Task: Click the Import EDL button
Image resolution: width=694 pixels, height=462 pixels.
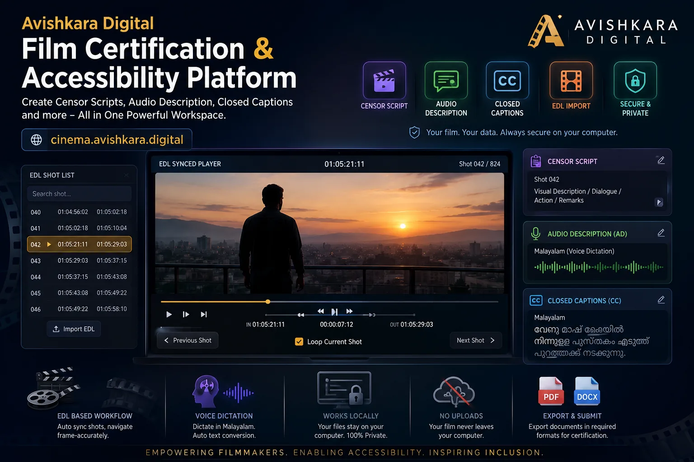Action: 74,329
